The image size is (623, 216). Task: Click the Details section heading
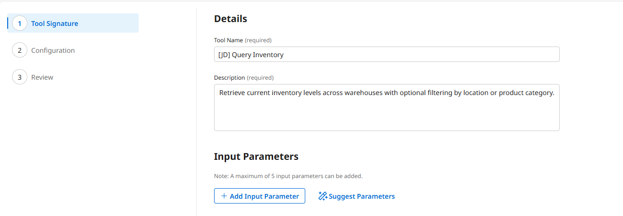[x=230, y=19]
